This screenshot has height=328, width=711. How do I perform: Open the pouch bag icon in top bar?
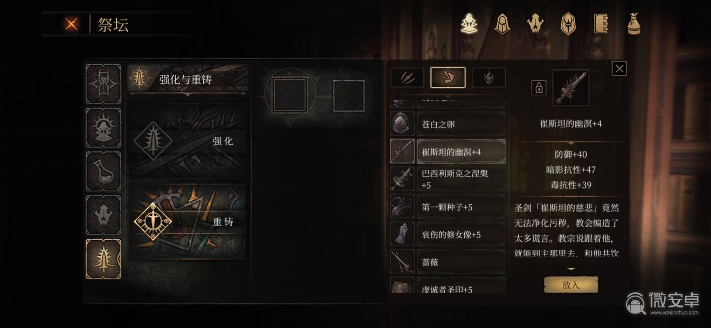pyautogui.click(x=633, y=24)
